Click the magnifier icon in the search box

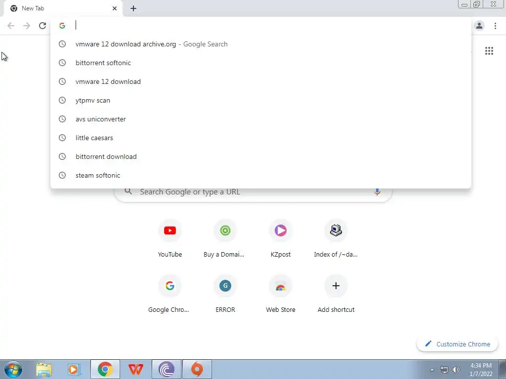pos(128,191)
